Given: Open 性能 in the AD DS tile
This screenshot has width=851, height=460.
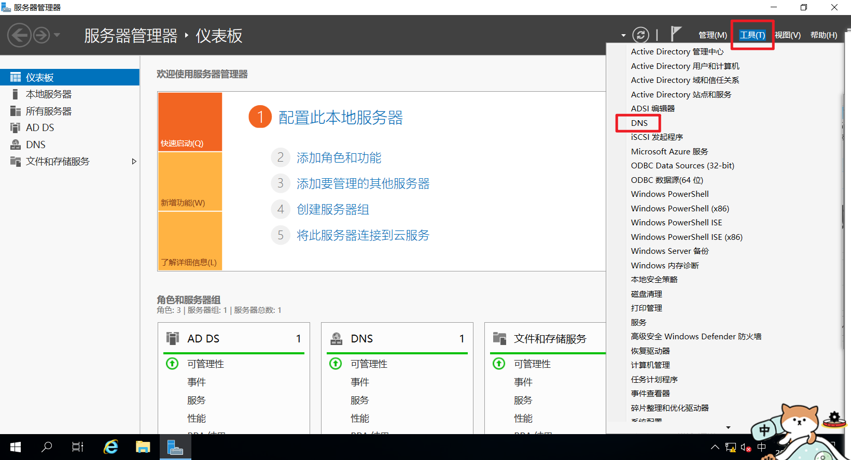Looking at the screenshot, I should [x=197, y=418].
